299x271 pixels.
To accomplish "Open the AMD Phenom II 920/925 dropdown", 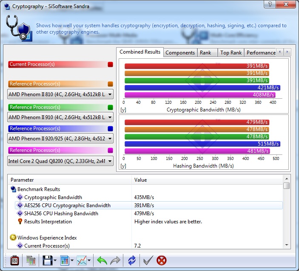I will (x=60, y=138).
